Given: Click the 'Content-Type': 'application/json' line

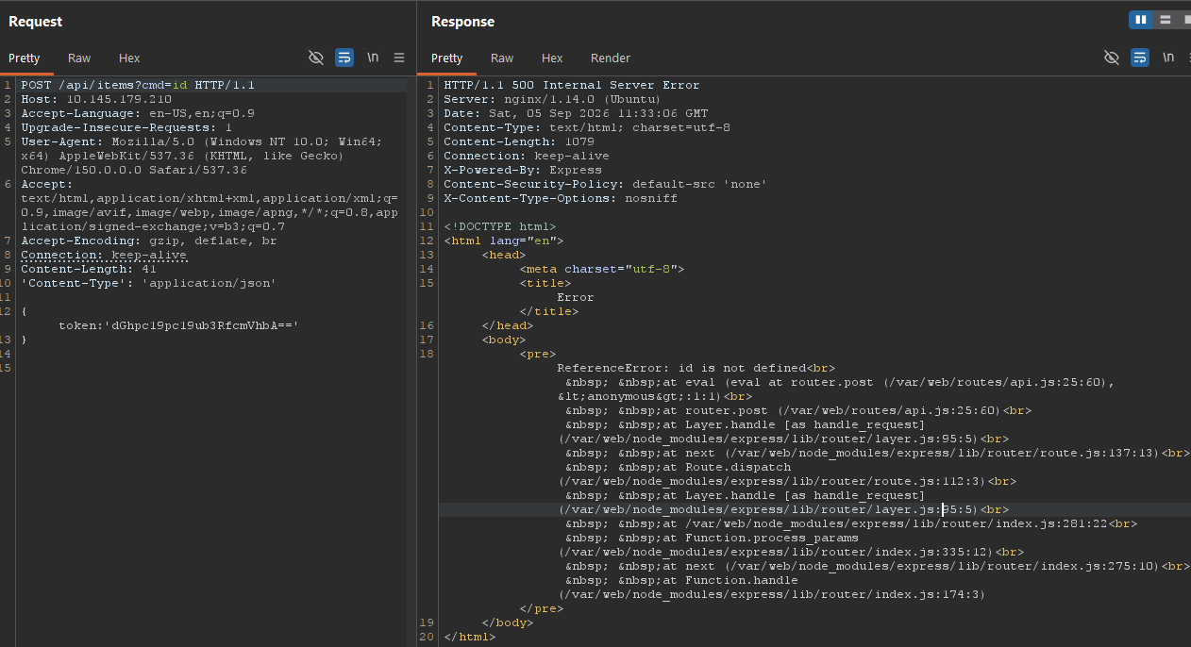Looking at the screenshot, I should 149,283.
